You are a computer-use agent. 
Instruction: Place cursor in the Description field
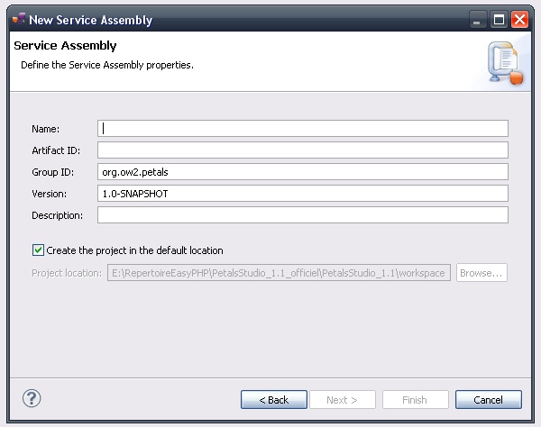coord(302,215)
